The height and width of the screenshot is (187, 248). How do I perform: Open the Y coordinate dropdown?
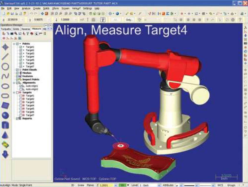(49, 20)
